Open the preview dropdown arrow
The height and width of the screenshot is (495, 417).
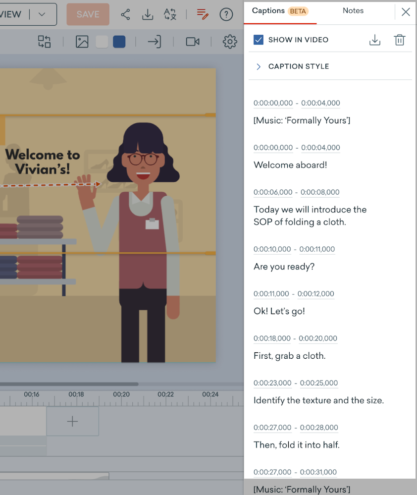(42, 14)
